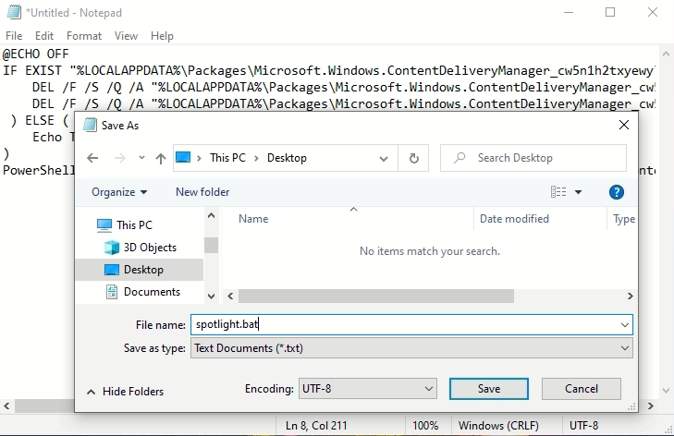The width and height of the screenshot is (674, 436).
Task: Select Desktop breadcrumb in address bar
Action: click(x=287, y=158)
